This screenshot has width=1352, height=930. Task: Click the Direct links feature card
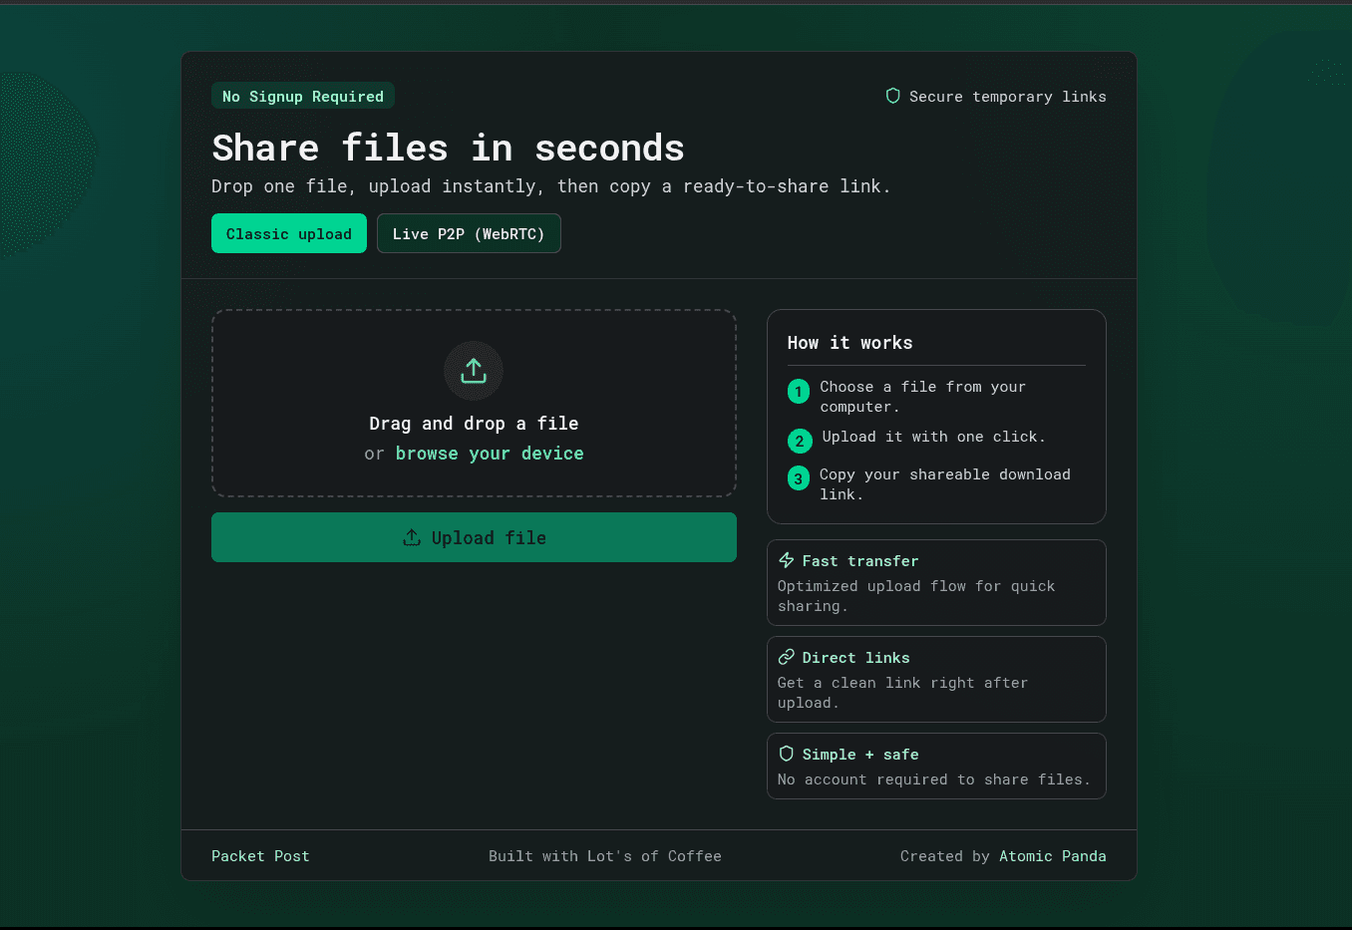pyautogui.click(x=936, y=680)
